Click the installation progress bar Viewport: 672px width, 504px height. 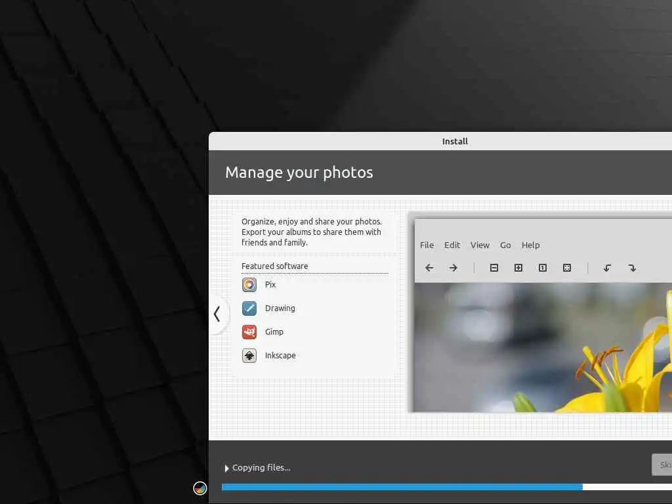pyautogui.click(x=446, y=487)
